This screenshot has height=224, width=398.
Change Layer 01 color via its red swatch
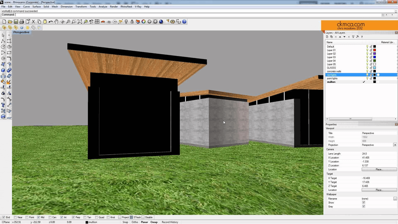point(375,50)
